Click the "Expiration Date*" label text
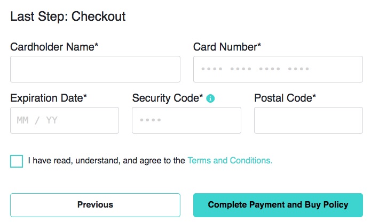This screenshot has width=371, height=223. coord(49,98)
